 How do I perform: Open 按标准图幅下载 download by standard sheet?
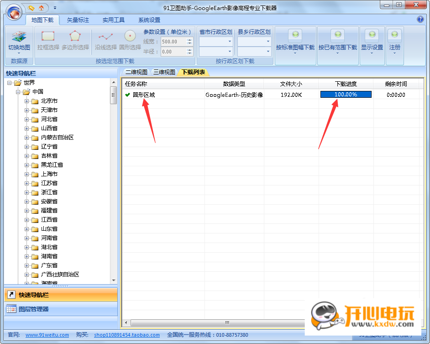(x=295, y=43)
